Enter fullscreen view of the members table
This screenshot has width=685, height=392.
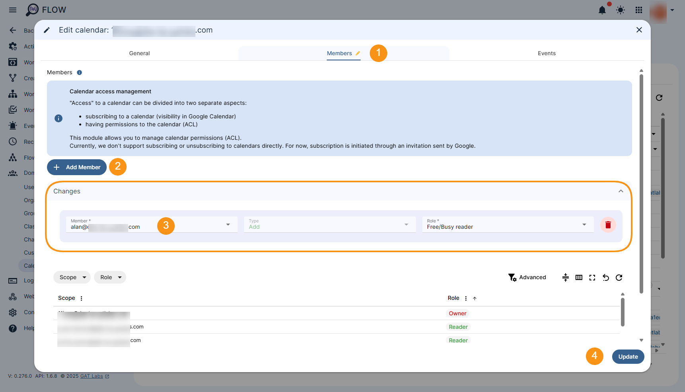(x=592, y=277)
